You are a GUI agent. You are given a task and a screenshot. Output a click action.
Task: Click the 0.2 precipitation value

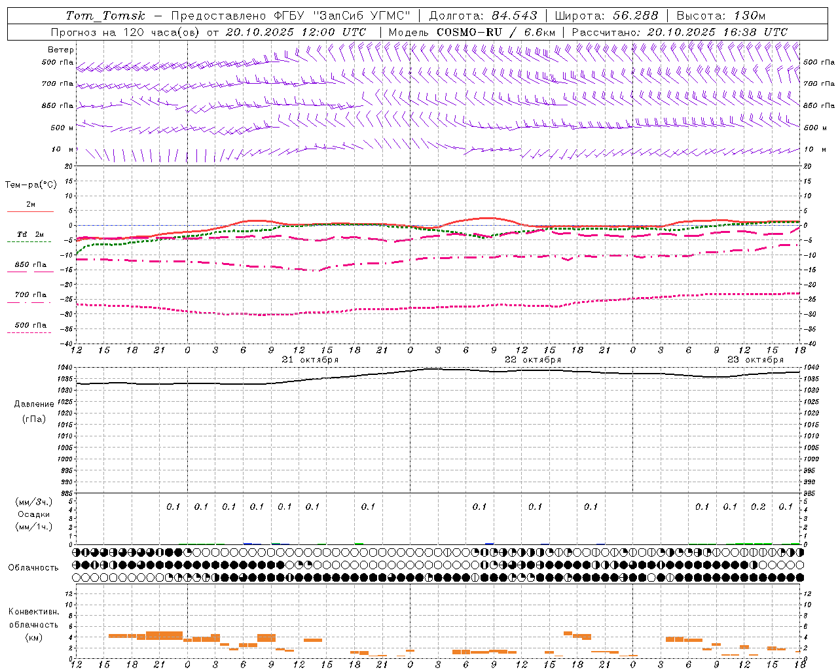[x=758, y=506]
